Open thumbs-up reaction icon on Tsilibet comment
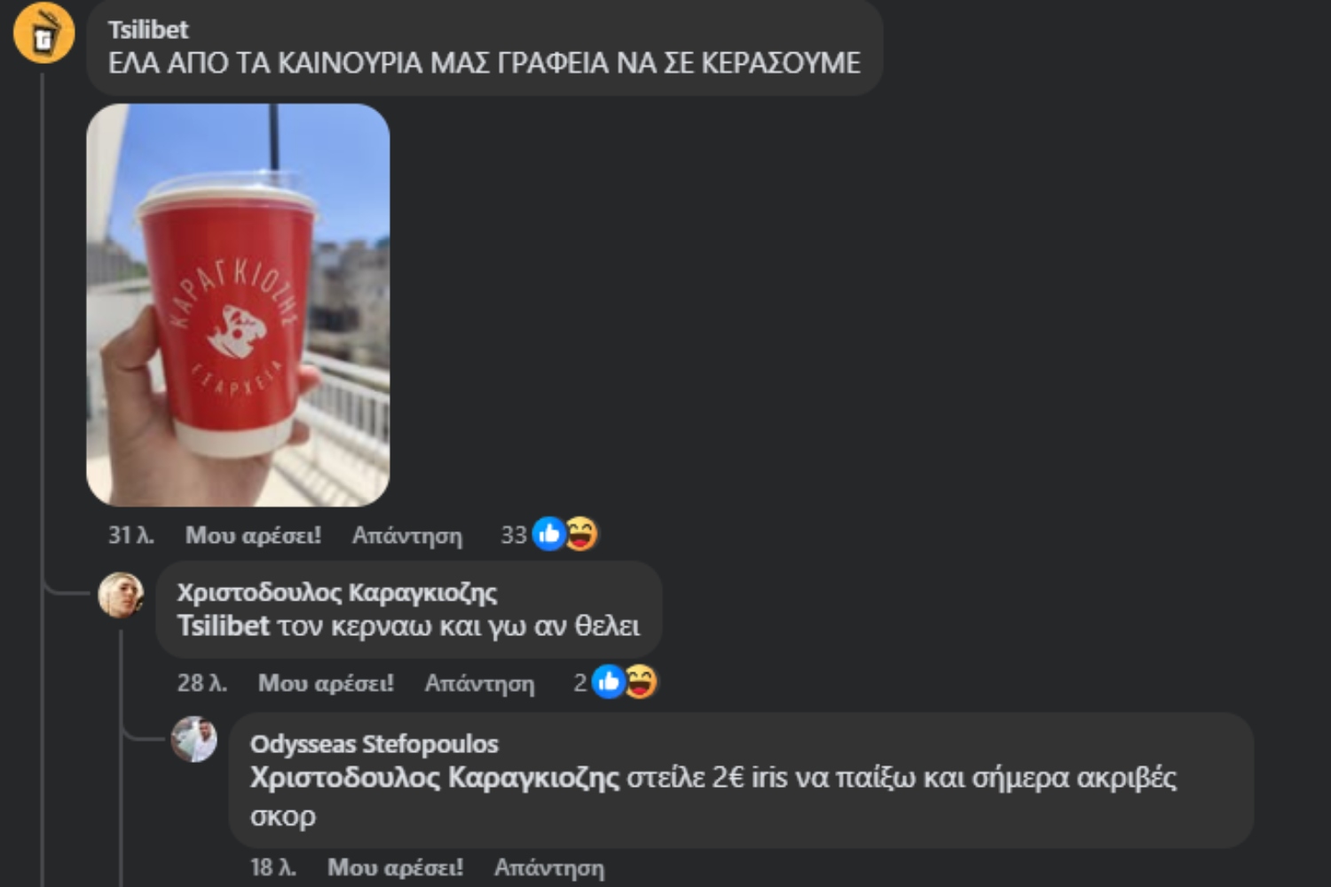The height and width of the screenshot is (887, 1331). point(549,534)
